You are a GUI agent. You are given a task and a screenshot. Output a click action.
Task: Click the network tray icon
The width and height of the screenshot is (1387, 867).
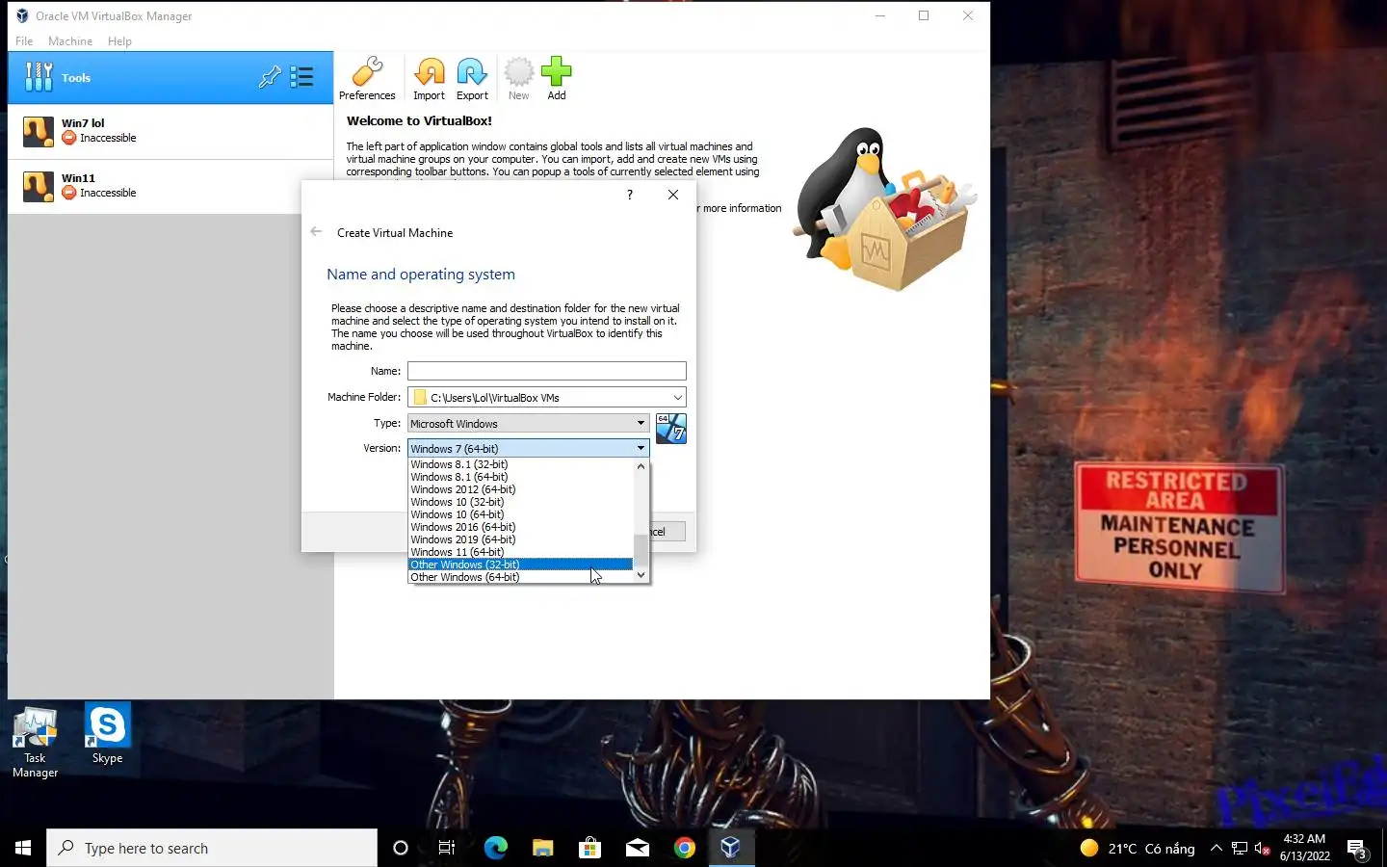click(1240, 849)
